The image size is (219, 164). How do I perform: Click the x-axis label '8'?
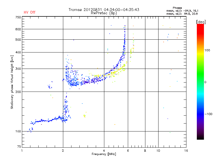(x=145, y=151)
